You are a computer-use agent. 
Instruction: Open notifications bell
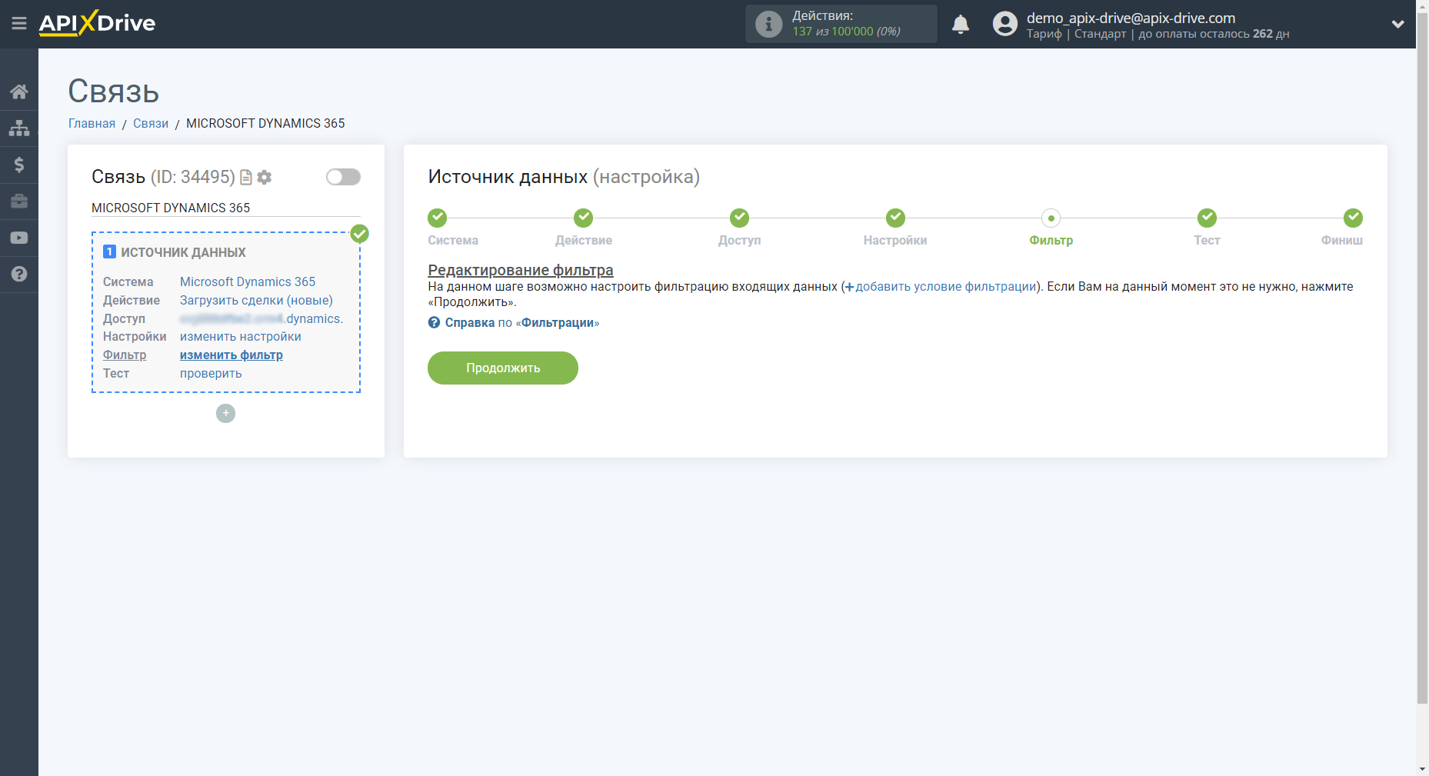pos(961,25)
